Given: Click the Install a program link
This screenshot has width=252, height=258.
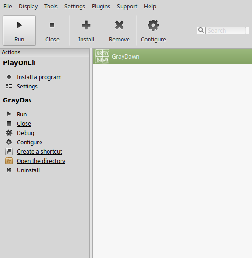Looking at the screenshot, I should coord(39,77).
